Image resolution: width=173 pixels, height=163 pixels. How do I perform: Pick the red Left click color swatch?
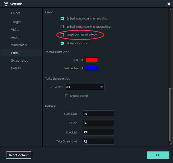[92, 60]
